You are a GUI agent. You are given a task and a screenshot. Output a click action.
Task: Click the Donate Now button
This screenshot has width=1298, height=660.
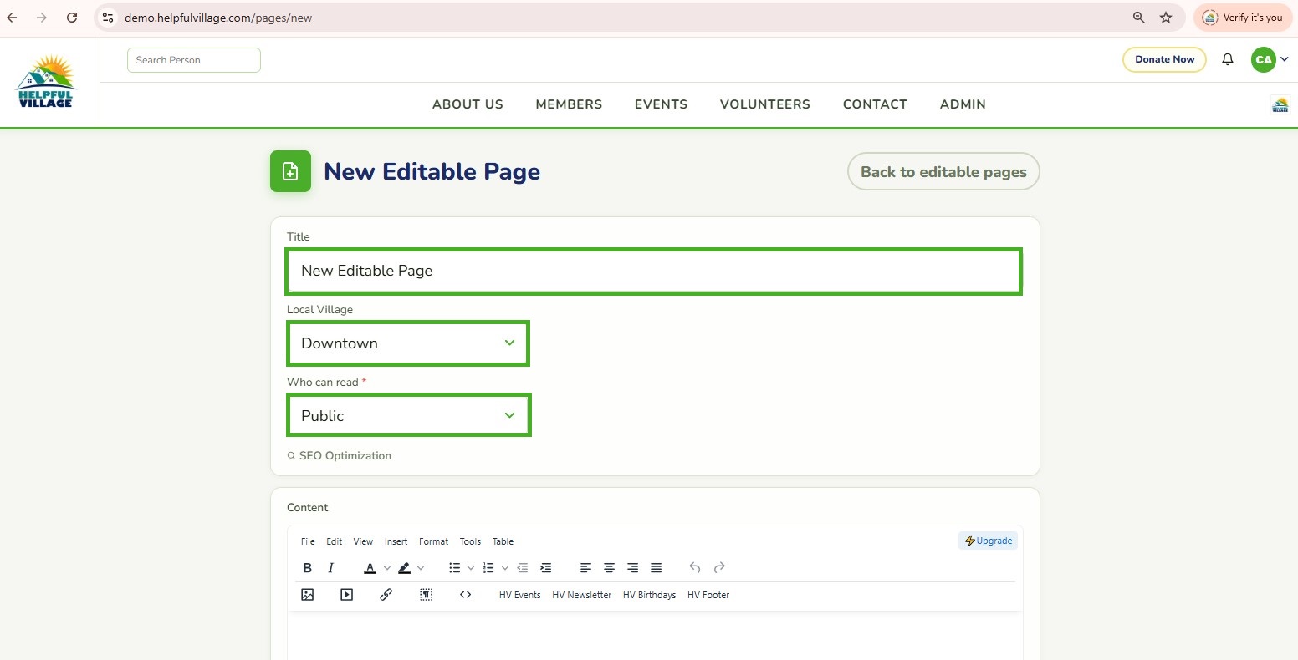click(x=1164, y=59)
